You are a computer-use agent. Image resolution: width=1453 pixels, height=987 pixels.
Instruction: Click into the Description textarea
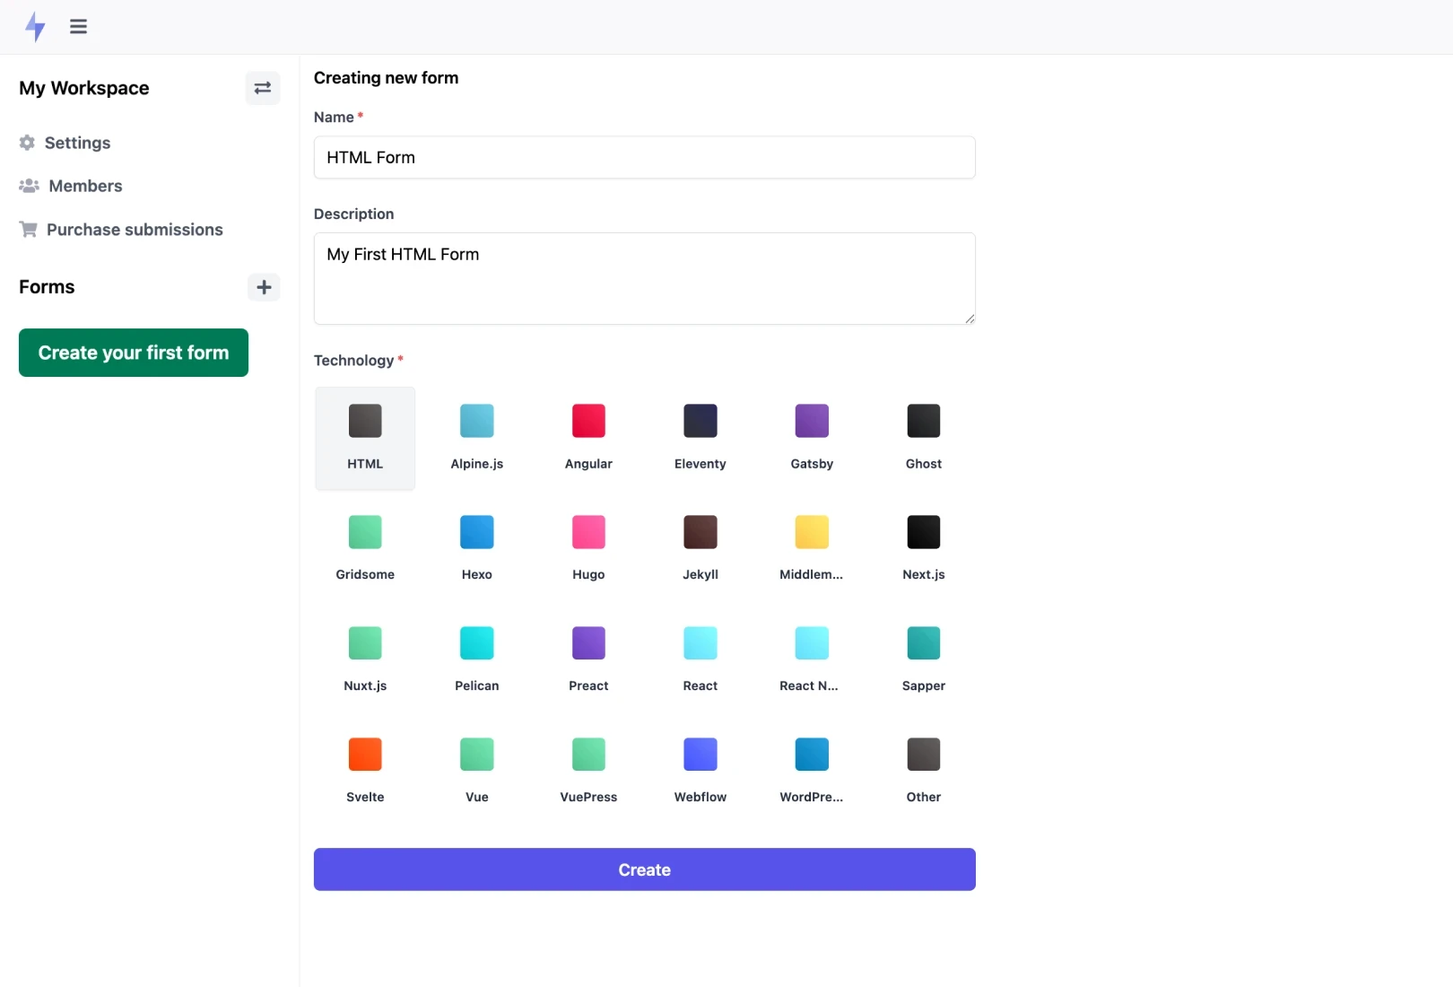tap(645, 279)
